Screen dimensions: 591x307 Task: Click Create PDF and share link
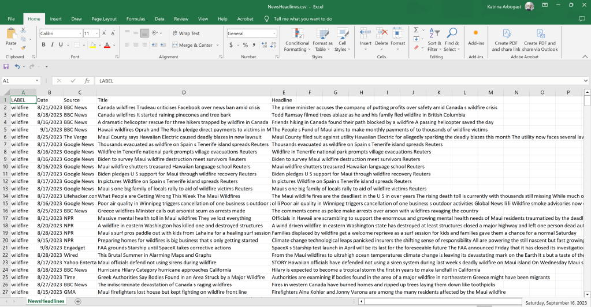506,38
